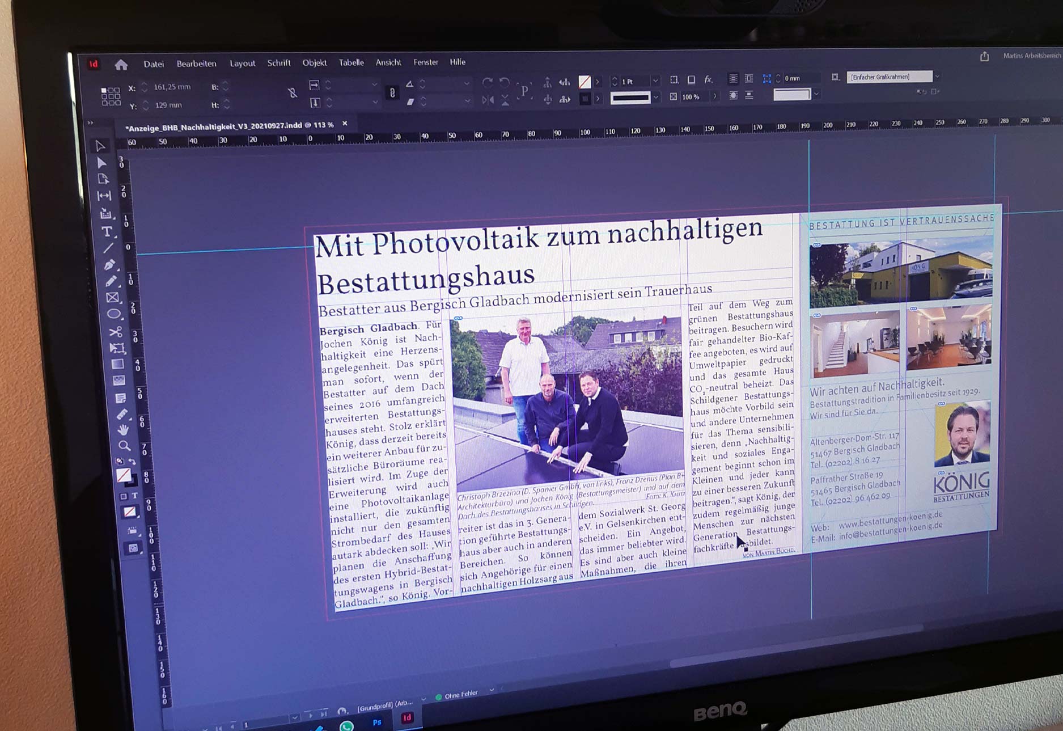Click the drop shadow icon

[692, 80]
